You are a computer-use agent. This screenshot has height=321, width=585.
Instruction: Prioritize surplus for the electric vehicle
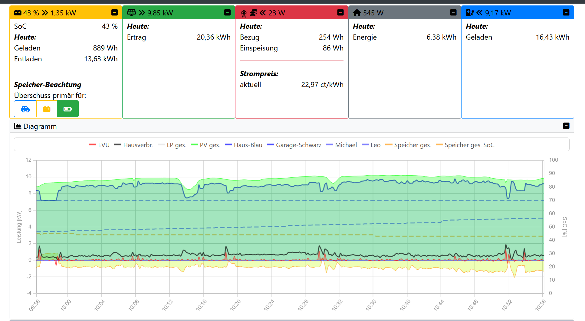click(25, 109)
